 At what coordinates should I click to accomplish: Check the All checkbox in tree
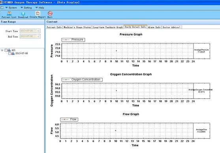tap(6, 50)
